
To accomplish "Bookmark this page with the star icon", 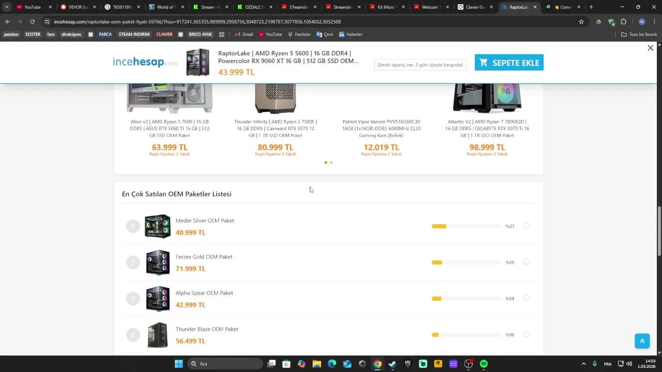I will click(581, 22).
